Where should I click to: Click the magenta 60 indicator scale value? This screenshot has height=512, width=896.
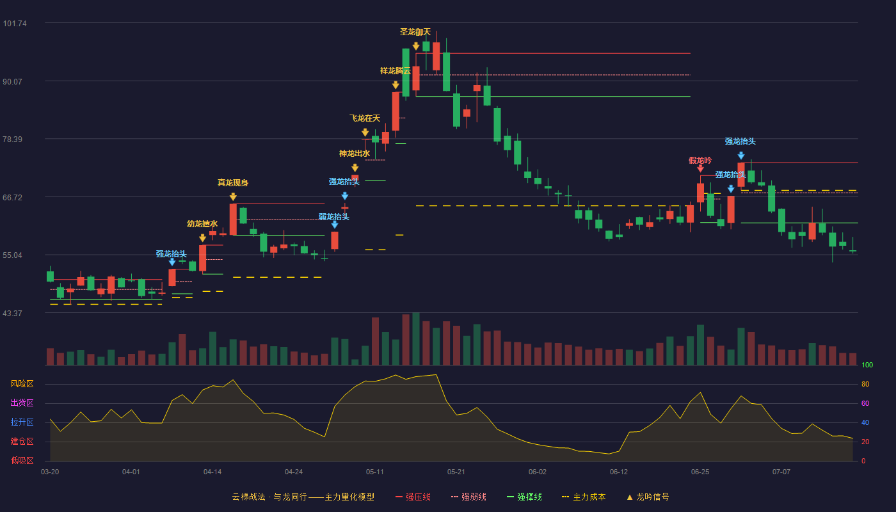coord(865,404)
